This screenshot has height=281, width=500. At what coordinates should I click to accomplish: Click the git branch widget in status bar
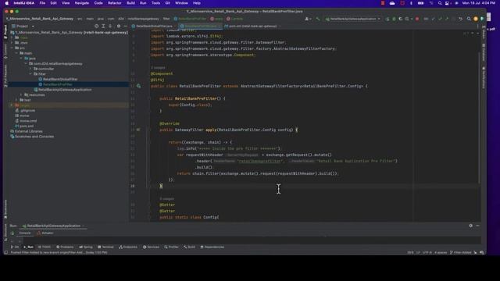pyautogui.click(x=461, y=253)
